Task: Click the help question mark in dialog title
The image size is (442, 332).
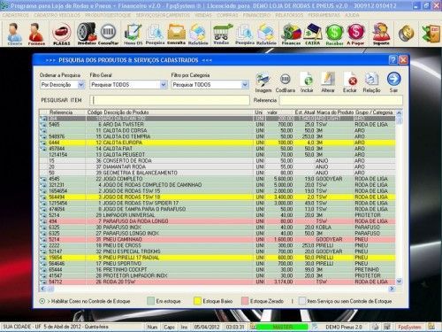Action: (x=392, y=60)
